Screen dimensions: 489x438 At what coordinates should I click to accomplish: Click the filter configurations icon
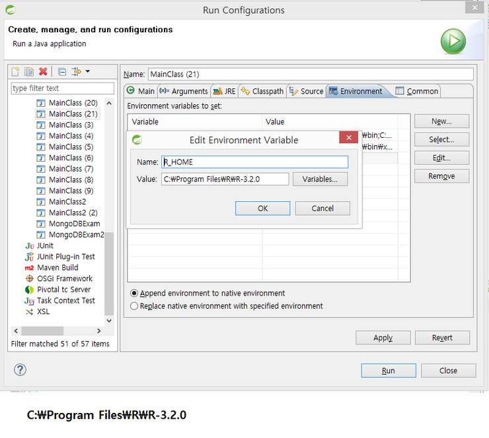pos(76,72)
